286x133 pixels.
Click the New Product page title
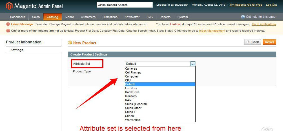click(85, 43)
